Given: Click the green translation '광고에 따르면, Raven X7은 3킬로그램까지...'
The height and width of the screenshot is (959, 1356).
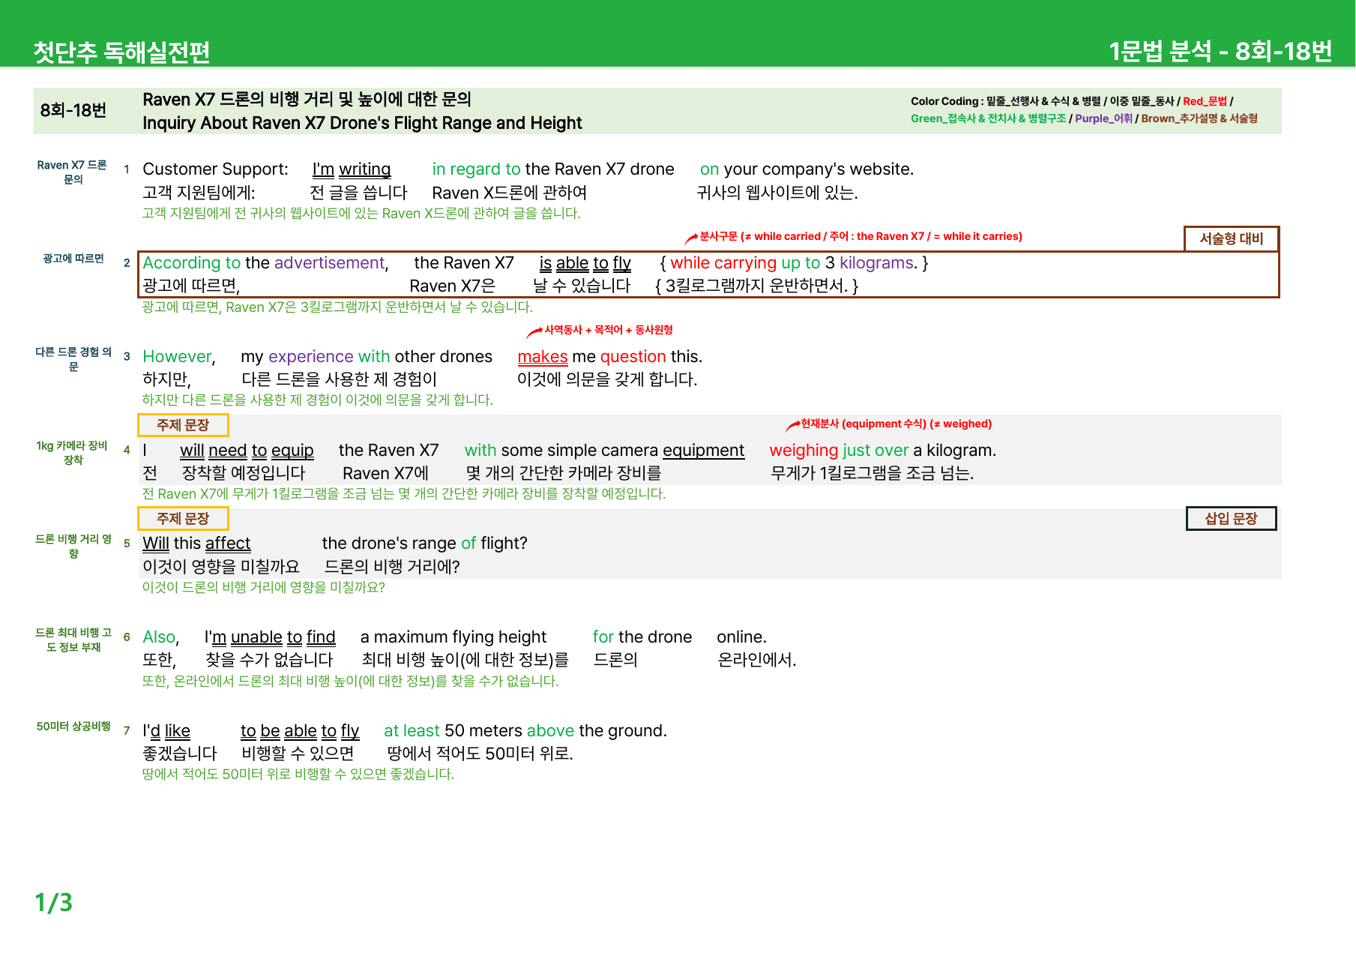Looking at the screenshot, I should (x=337, y=307).
